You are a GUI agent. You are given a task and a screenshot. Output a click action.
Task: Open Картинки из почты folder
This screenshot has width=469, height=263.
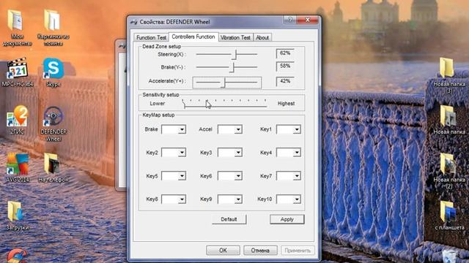tap(53, 28)
